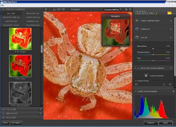The image size is (176, 127).
Task: Select the Landscape (4) presets category
Action: [x=33, y=17]
